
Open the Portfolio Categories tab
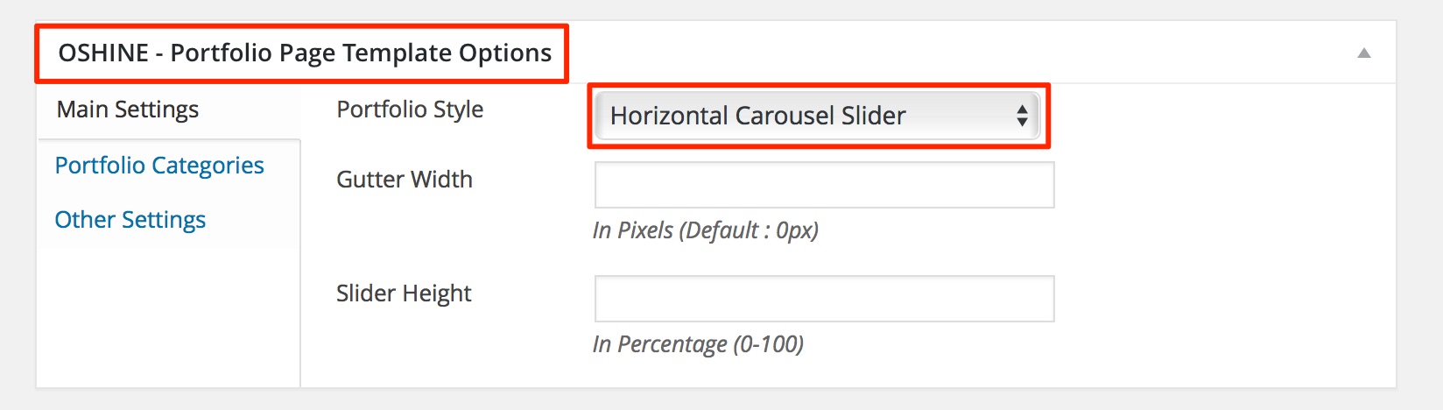coord(159,166)
